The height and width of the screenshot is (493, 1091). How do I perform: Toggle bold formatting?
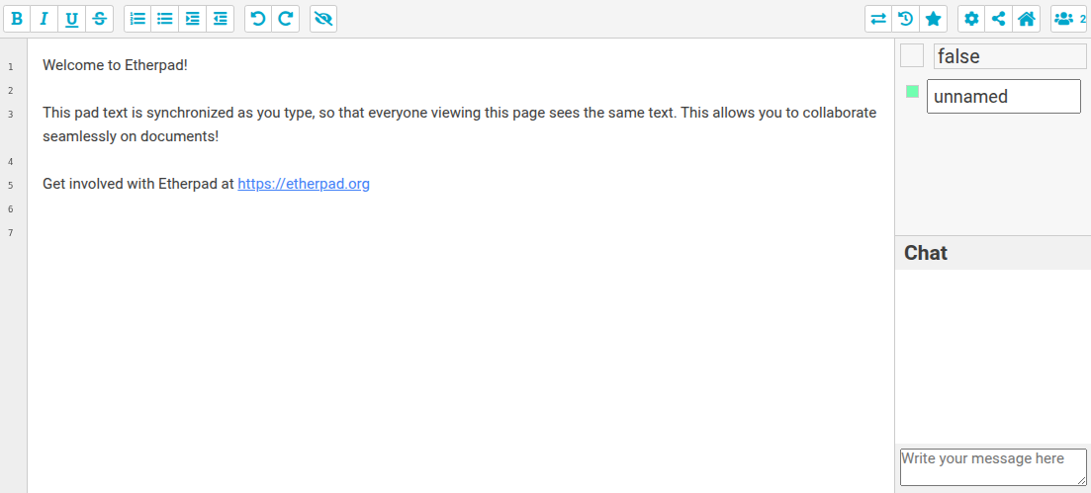coord(17,19)
